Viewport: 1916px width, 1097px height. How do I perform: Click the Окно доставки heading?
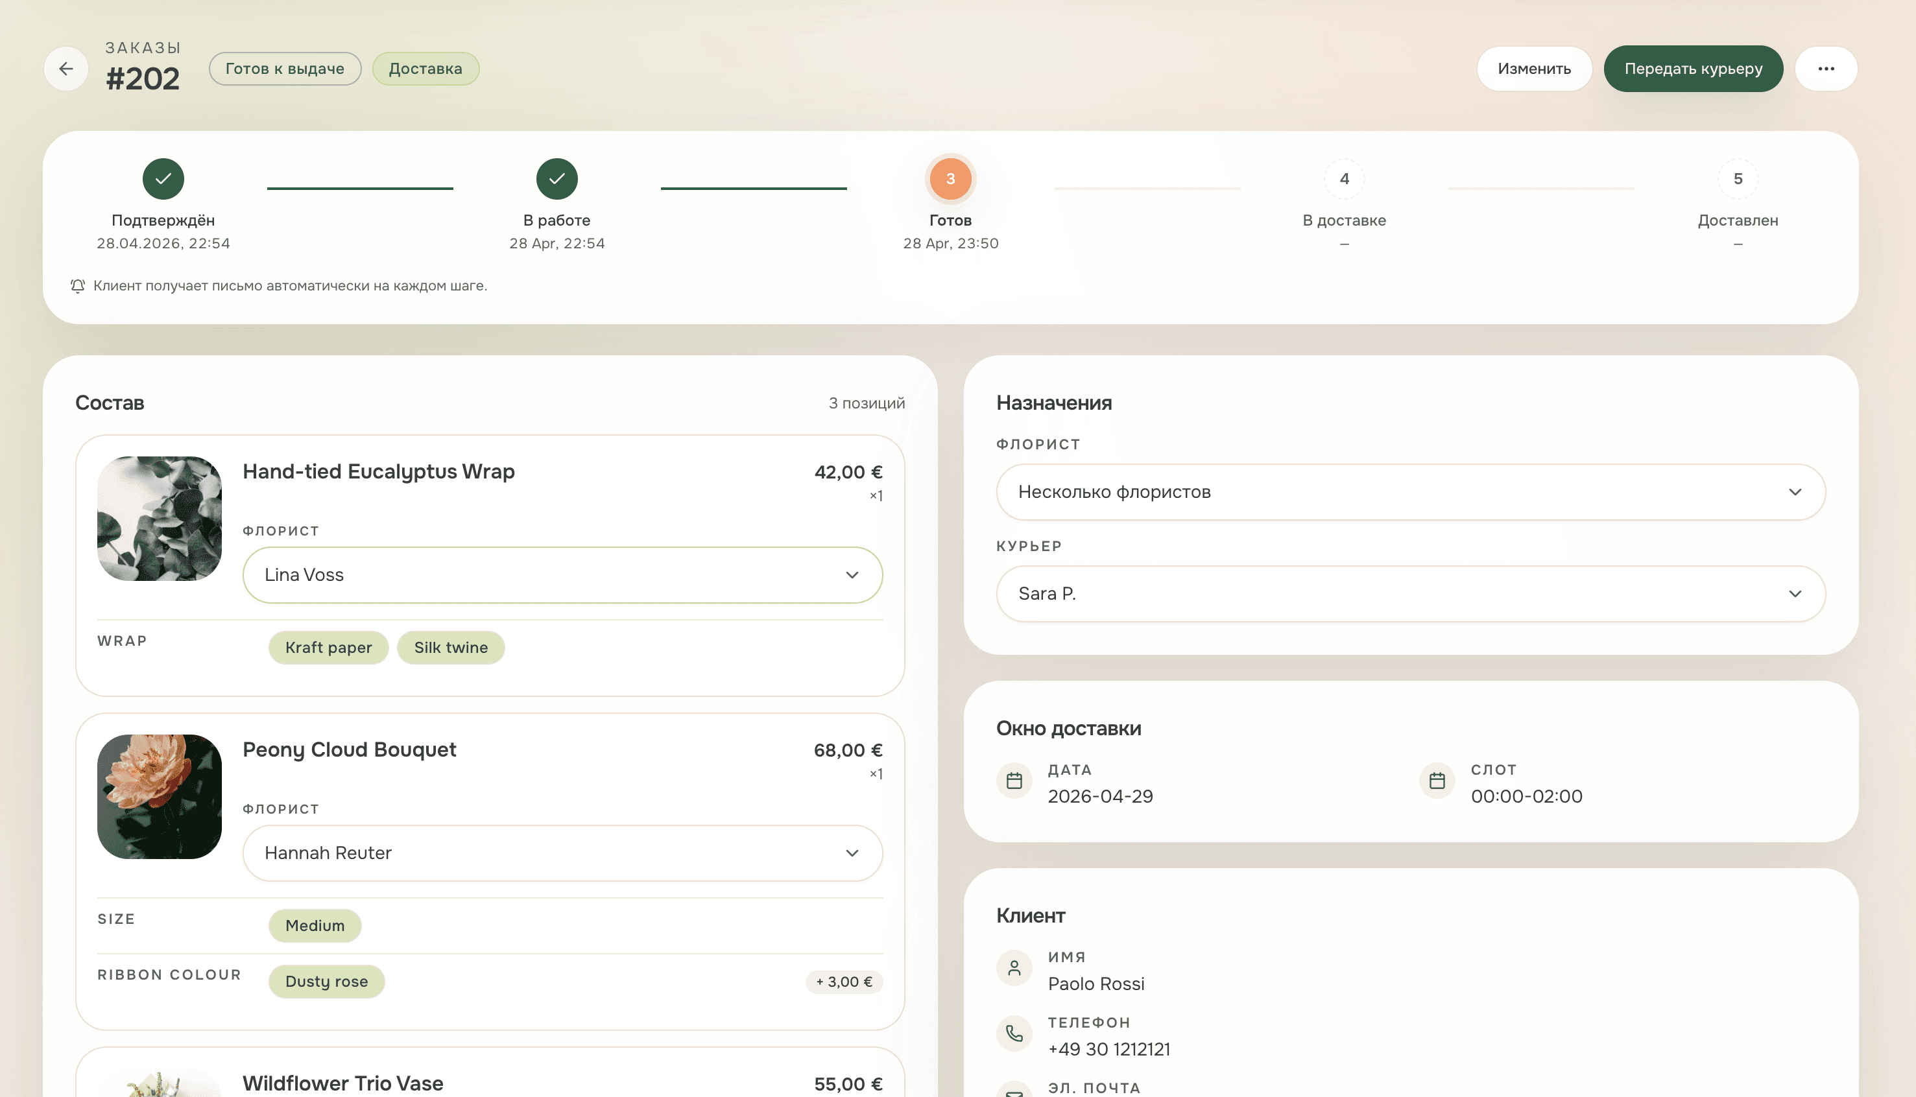coord(1068,729)
